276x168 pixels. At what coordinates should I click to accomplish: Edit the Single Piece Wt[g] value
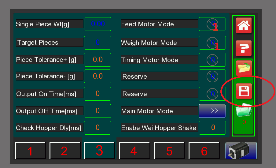[x=98, y=24]
